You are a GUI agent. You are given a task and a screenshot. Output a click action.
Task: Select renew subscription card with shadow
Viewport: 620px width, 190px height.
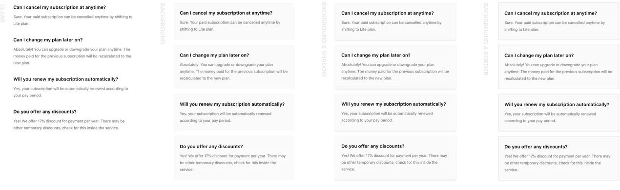pyautogui.click(x=395, y=113)
